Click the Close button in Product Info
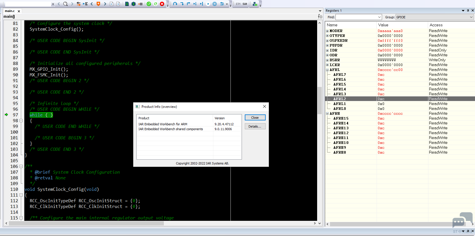475x236 pixels. click(255, 118)
